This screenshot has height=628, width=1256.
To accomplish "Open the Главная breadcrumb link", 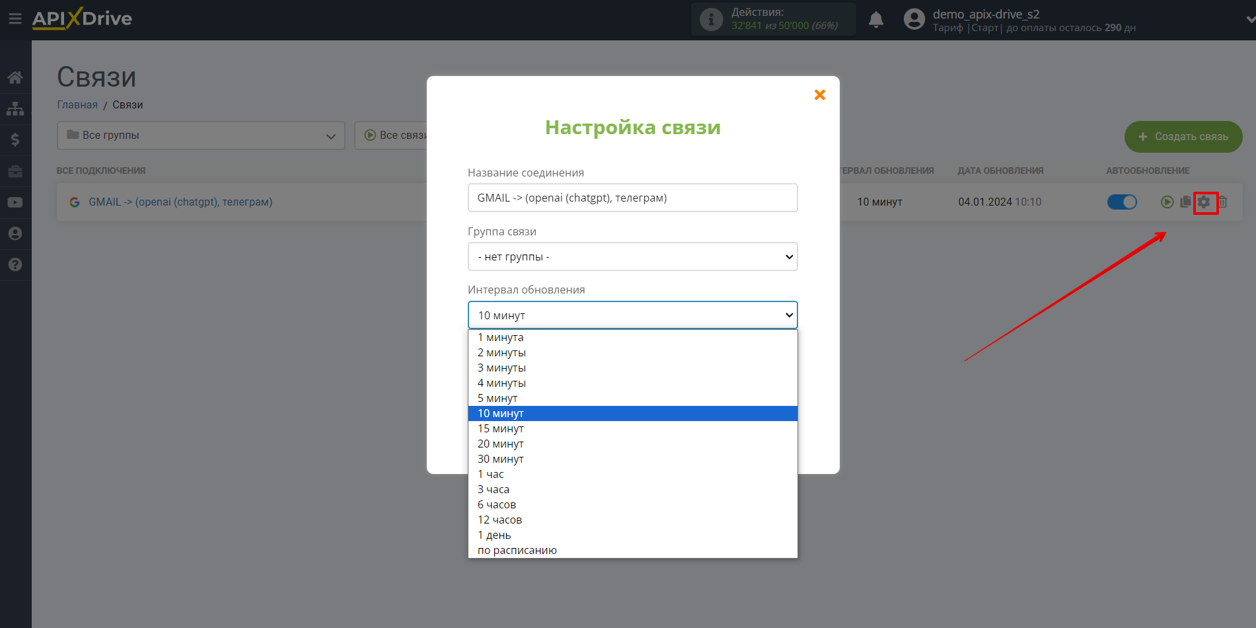I will [77, 104].
